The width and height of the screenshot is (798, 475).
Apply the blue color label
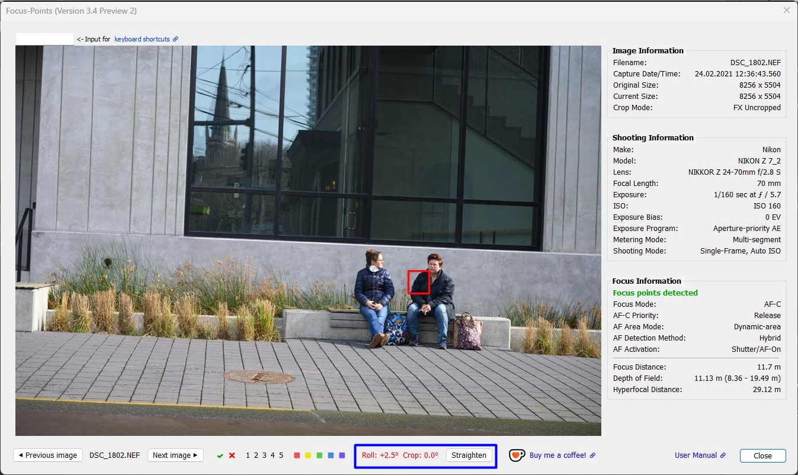pyautogui.click(x=331, y=455)
